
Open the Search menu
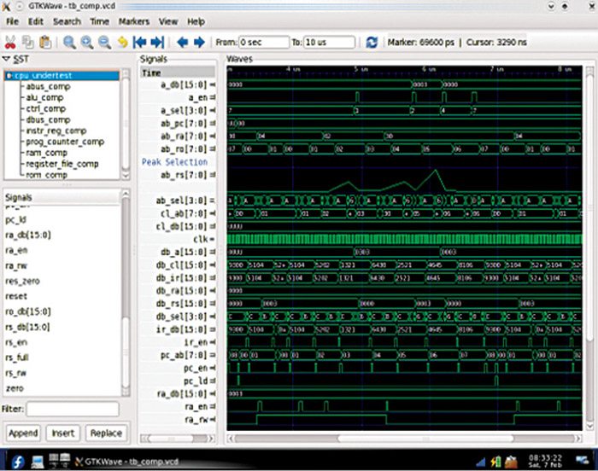coord(67,21)
